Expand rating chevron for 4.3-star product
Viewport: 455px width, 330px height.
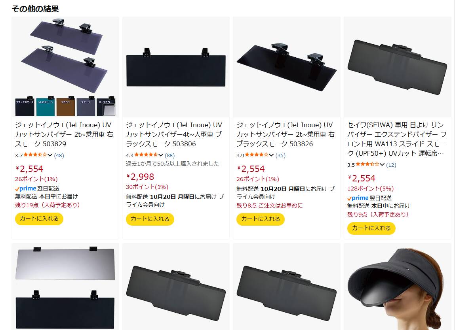coord(161,155)
